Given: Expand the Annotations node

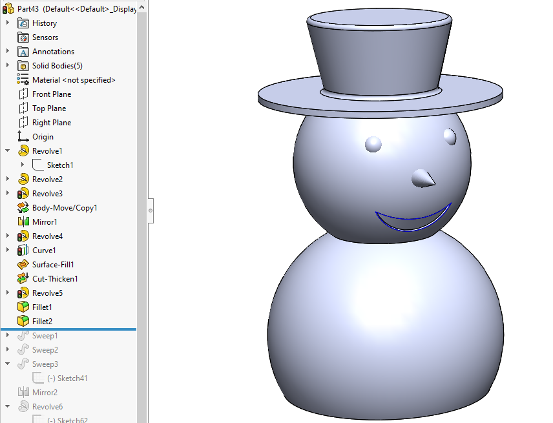Looking at the screenshot, I should click(x=7, y=51).
